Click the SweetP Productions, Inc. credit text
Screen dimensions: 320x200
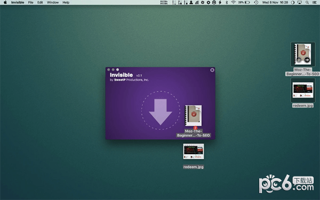click(131, 80)
